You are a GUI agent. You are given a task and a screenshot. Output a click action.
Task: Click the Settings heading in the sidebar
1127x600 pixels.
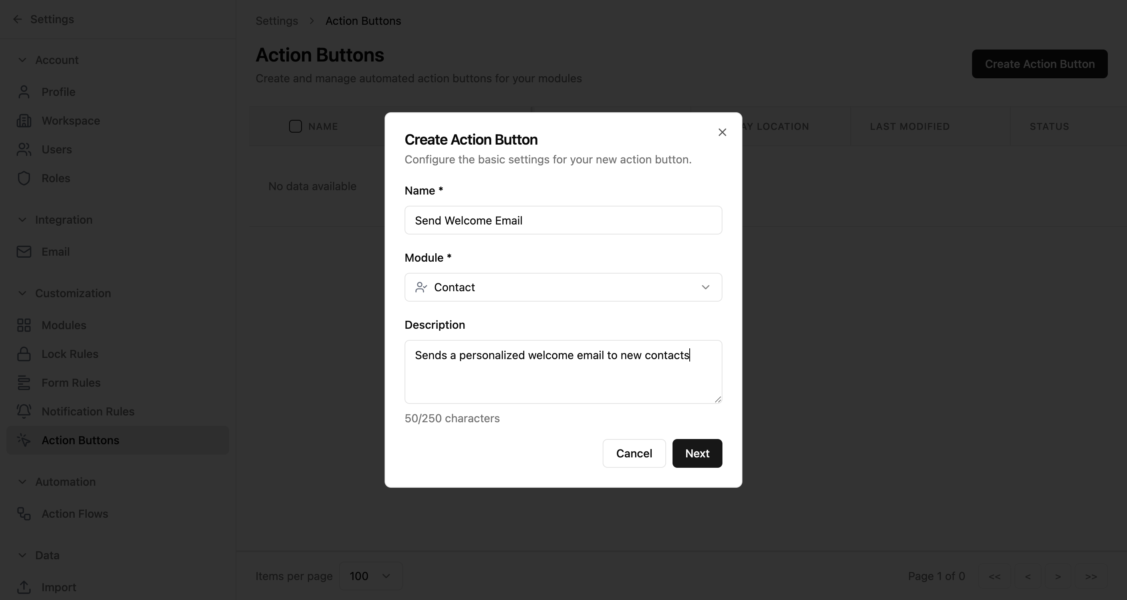[52, 19]
